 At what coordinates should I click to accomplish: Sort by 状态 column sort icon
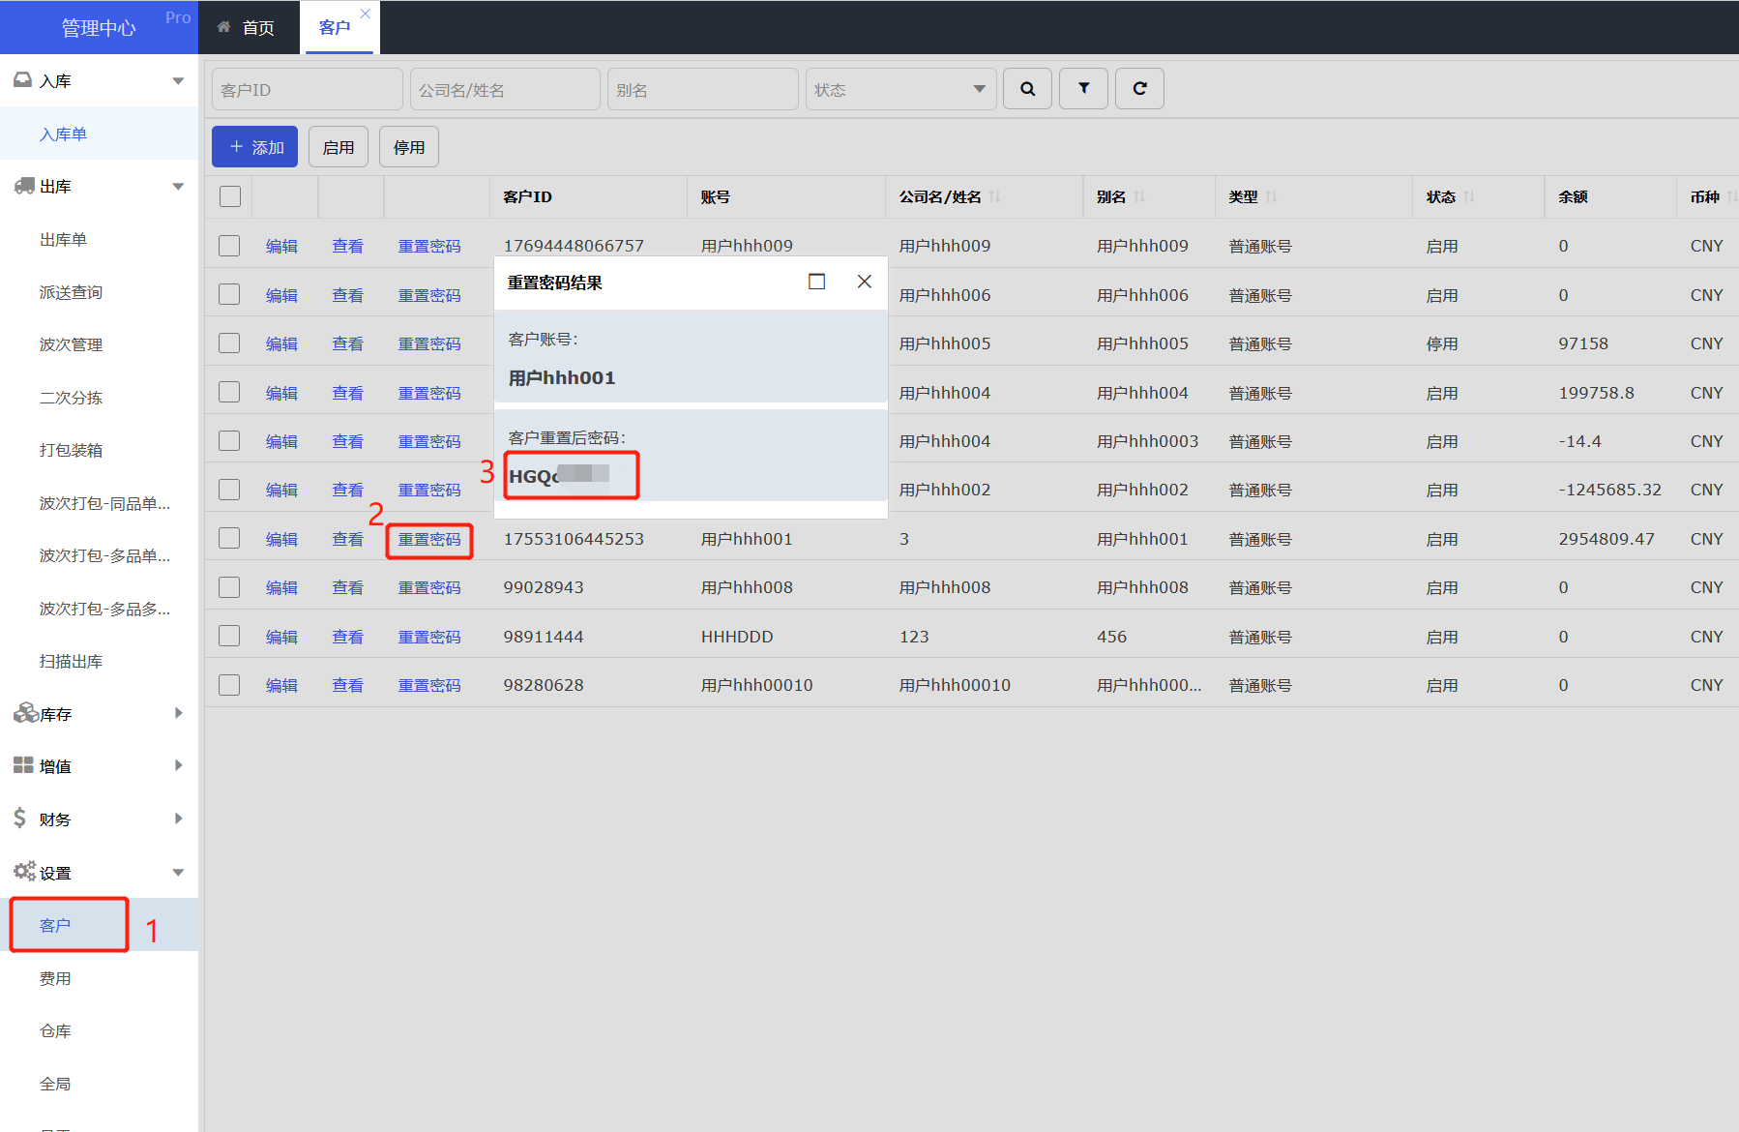(1469, 196)
